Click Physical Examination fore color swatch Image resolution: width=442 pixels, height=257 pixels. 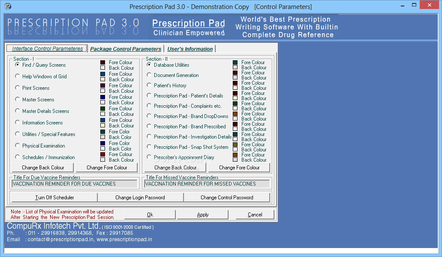102,143
